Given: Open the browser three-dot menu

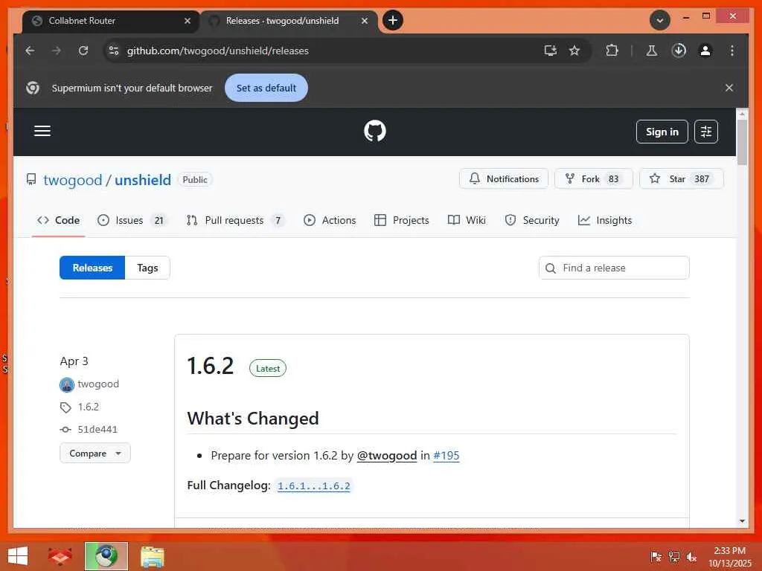Looking at the screenshot, I should pyautogui.click(x=732, y=51).
